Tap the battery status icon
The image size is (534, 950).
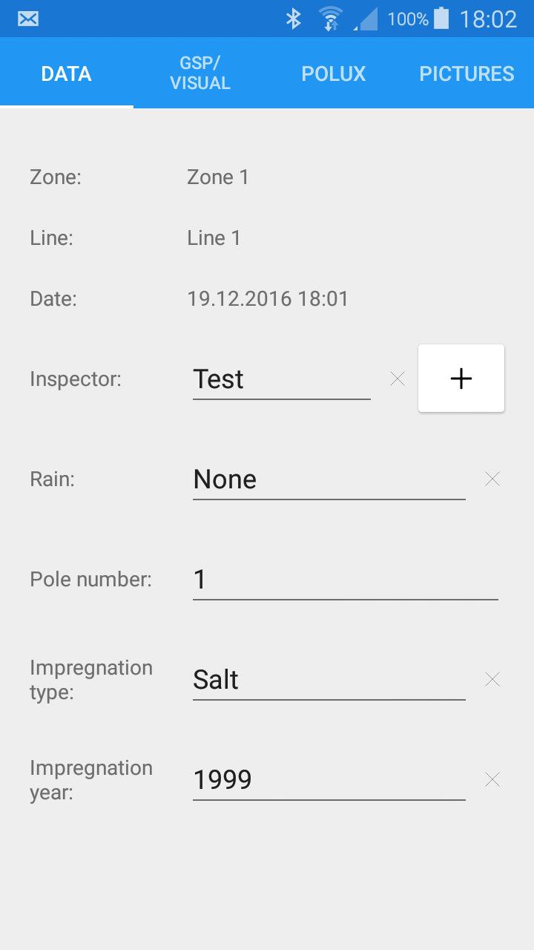pos(441,19)
